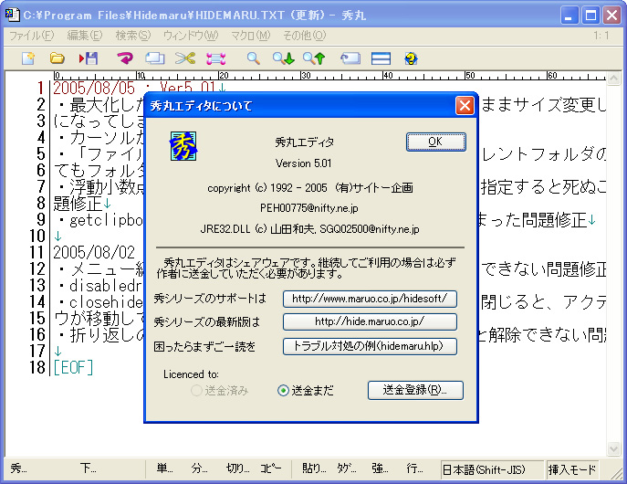Open the http://hide.maruo.co.jp/ link button
The height and width of the screenshot is (484, 627).
[x=370, y=321]
